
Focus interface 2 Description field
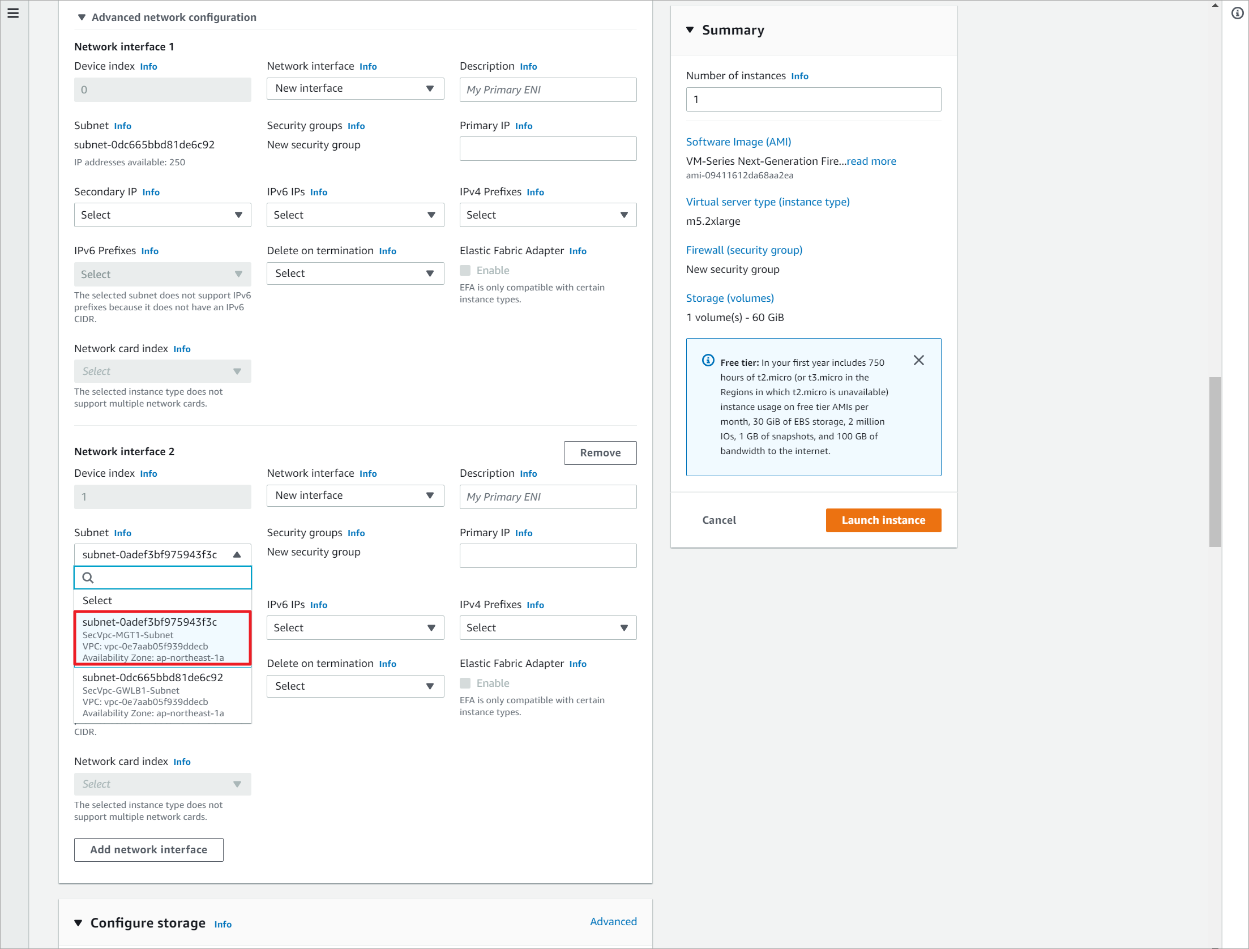click(547, 497)
